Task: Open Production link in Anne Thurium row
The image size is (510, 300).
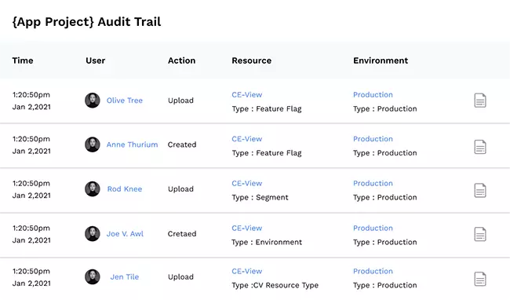Action: tap(373, 139)
